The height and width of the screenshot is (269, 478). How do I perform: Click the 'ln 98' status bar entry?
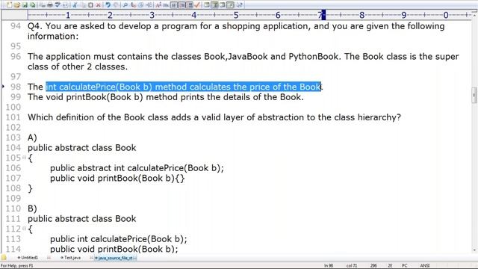329,266
